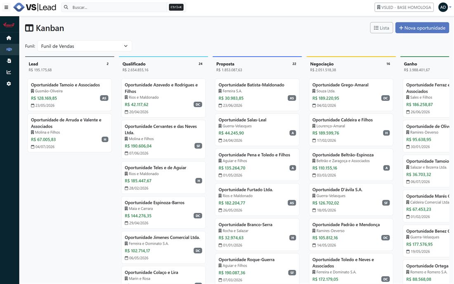
Task: Click the Negociação column header
Action: tap(322, 64)
